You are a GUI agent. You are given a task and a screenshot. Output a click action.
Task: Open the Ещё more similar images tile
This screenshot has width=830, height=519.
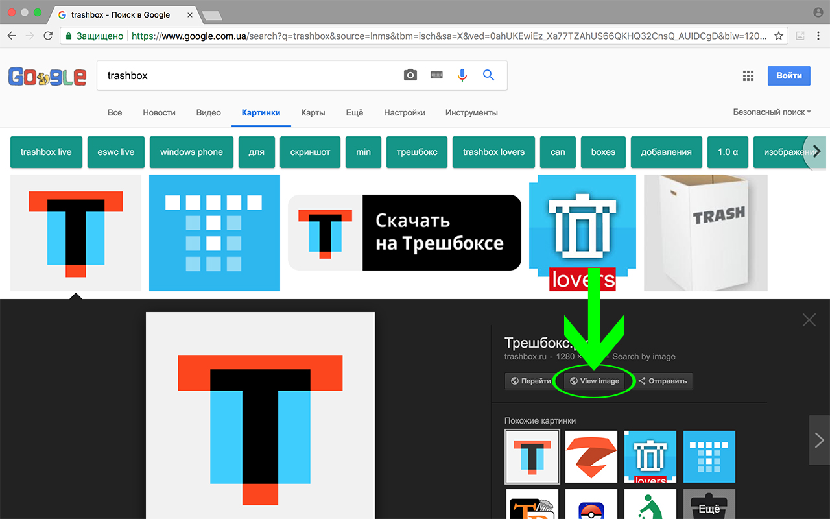[709, 504]
